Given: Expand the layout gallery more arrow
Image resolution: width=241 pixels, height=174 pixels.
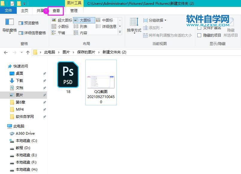Looking at the screenshot, I should point(120,32).
